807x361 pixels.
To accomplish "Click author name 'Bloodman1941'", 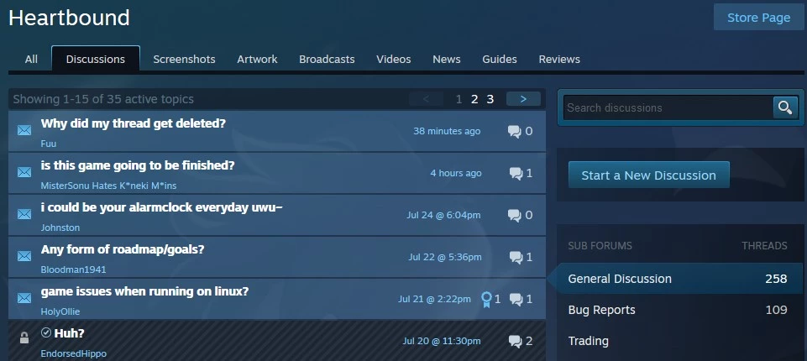I will pyautogui.click(x=74, y=269).
